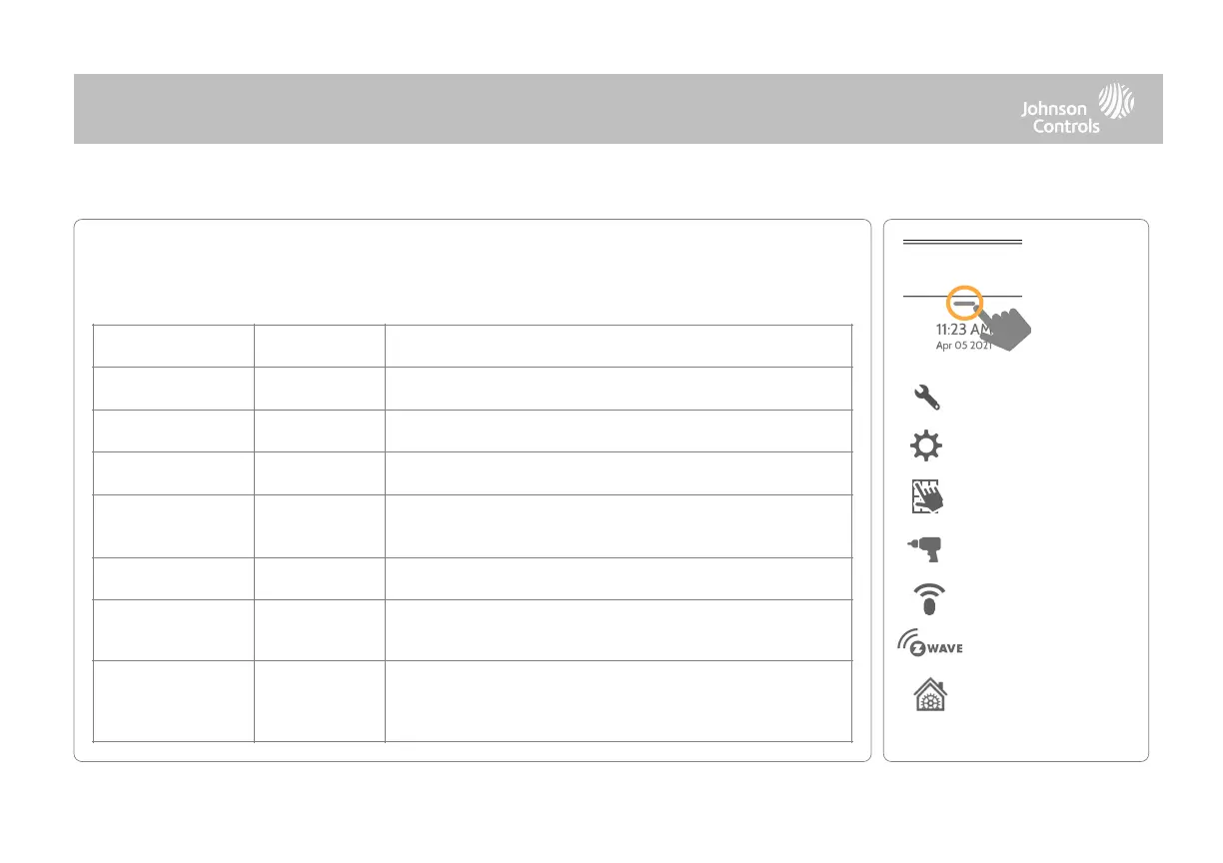Click the house with gear icon
Image resolution: width=1223 pixels, height=863 pixels.
(x=928, y=694)
